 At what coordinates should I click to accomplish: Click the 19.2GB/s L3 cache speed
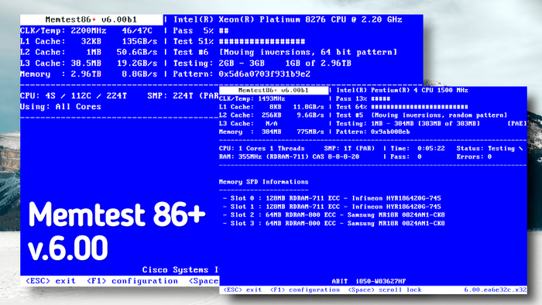(x=137, y=63)
